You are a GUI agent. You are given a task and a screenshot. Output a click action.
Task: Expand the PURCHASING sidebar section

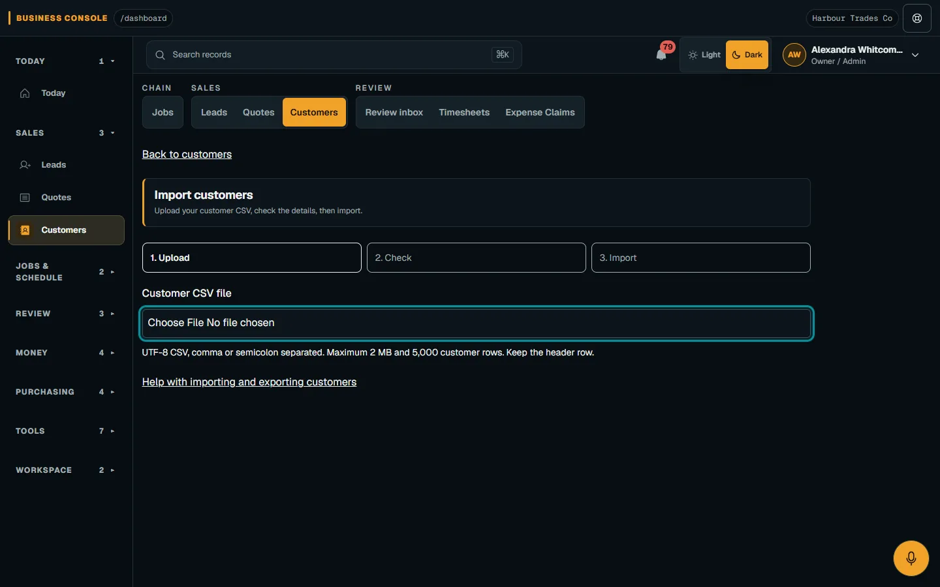(x=66, y=392)
